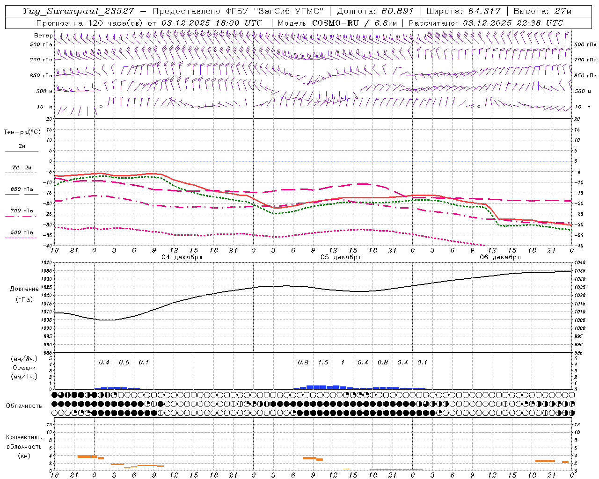Click the forecast start time 03.12.2025 18:00 UTC

point(212,23)
